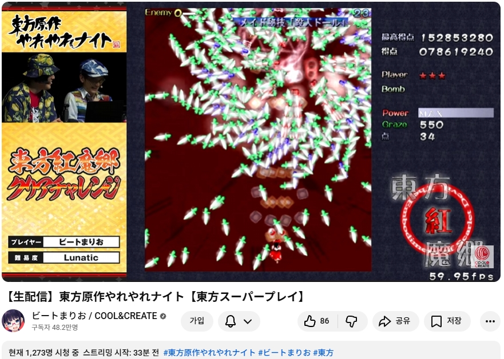Open the notification bell dropdown
The height and width of the screenshot is (359, 504).
[239, 321]
